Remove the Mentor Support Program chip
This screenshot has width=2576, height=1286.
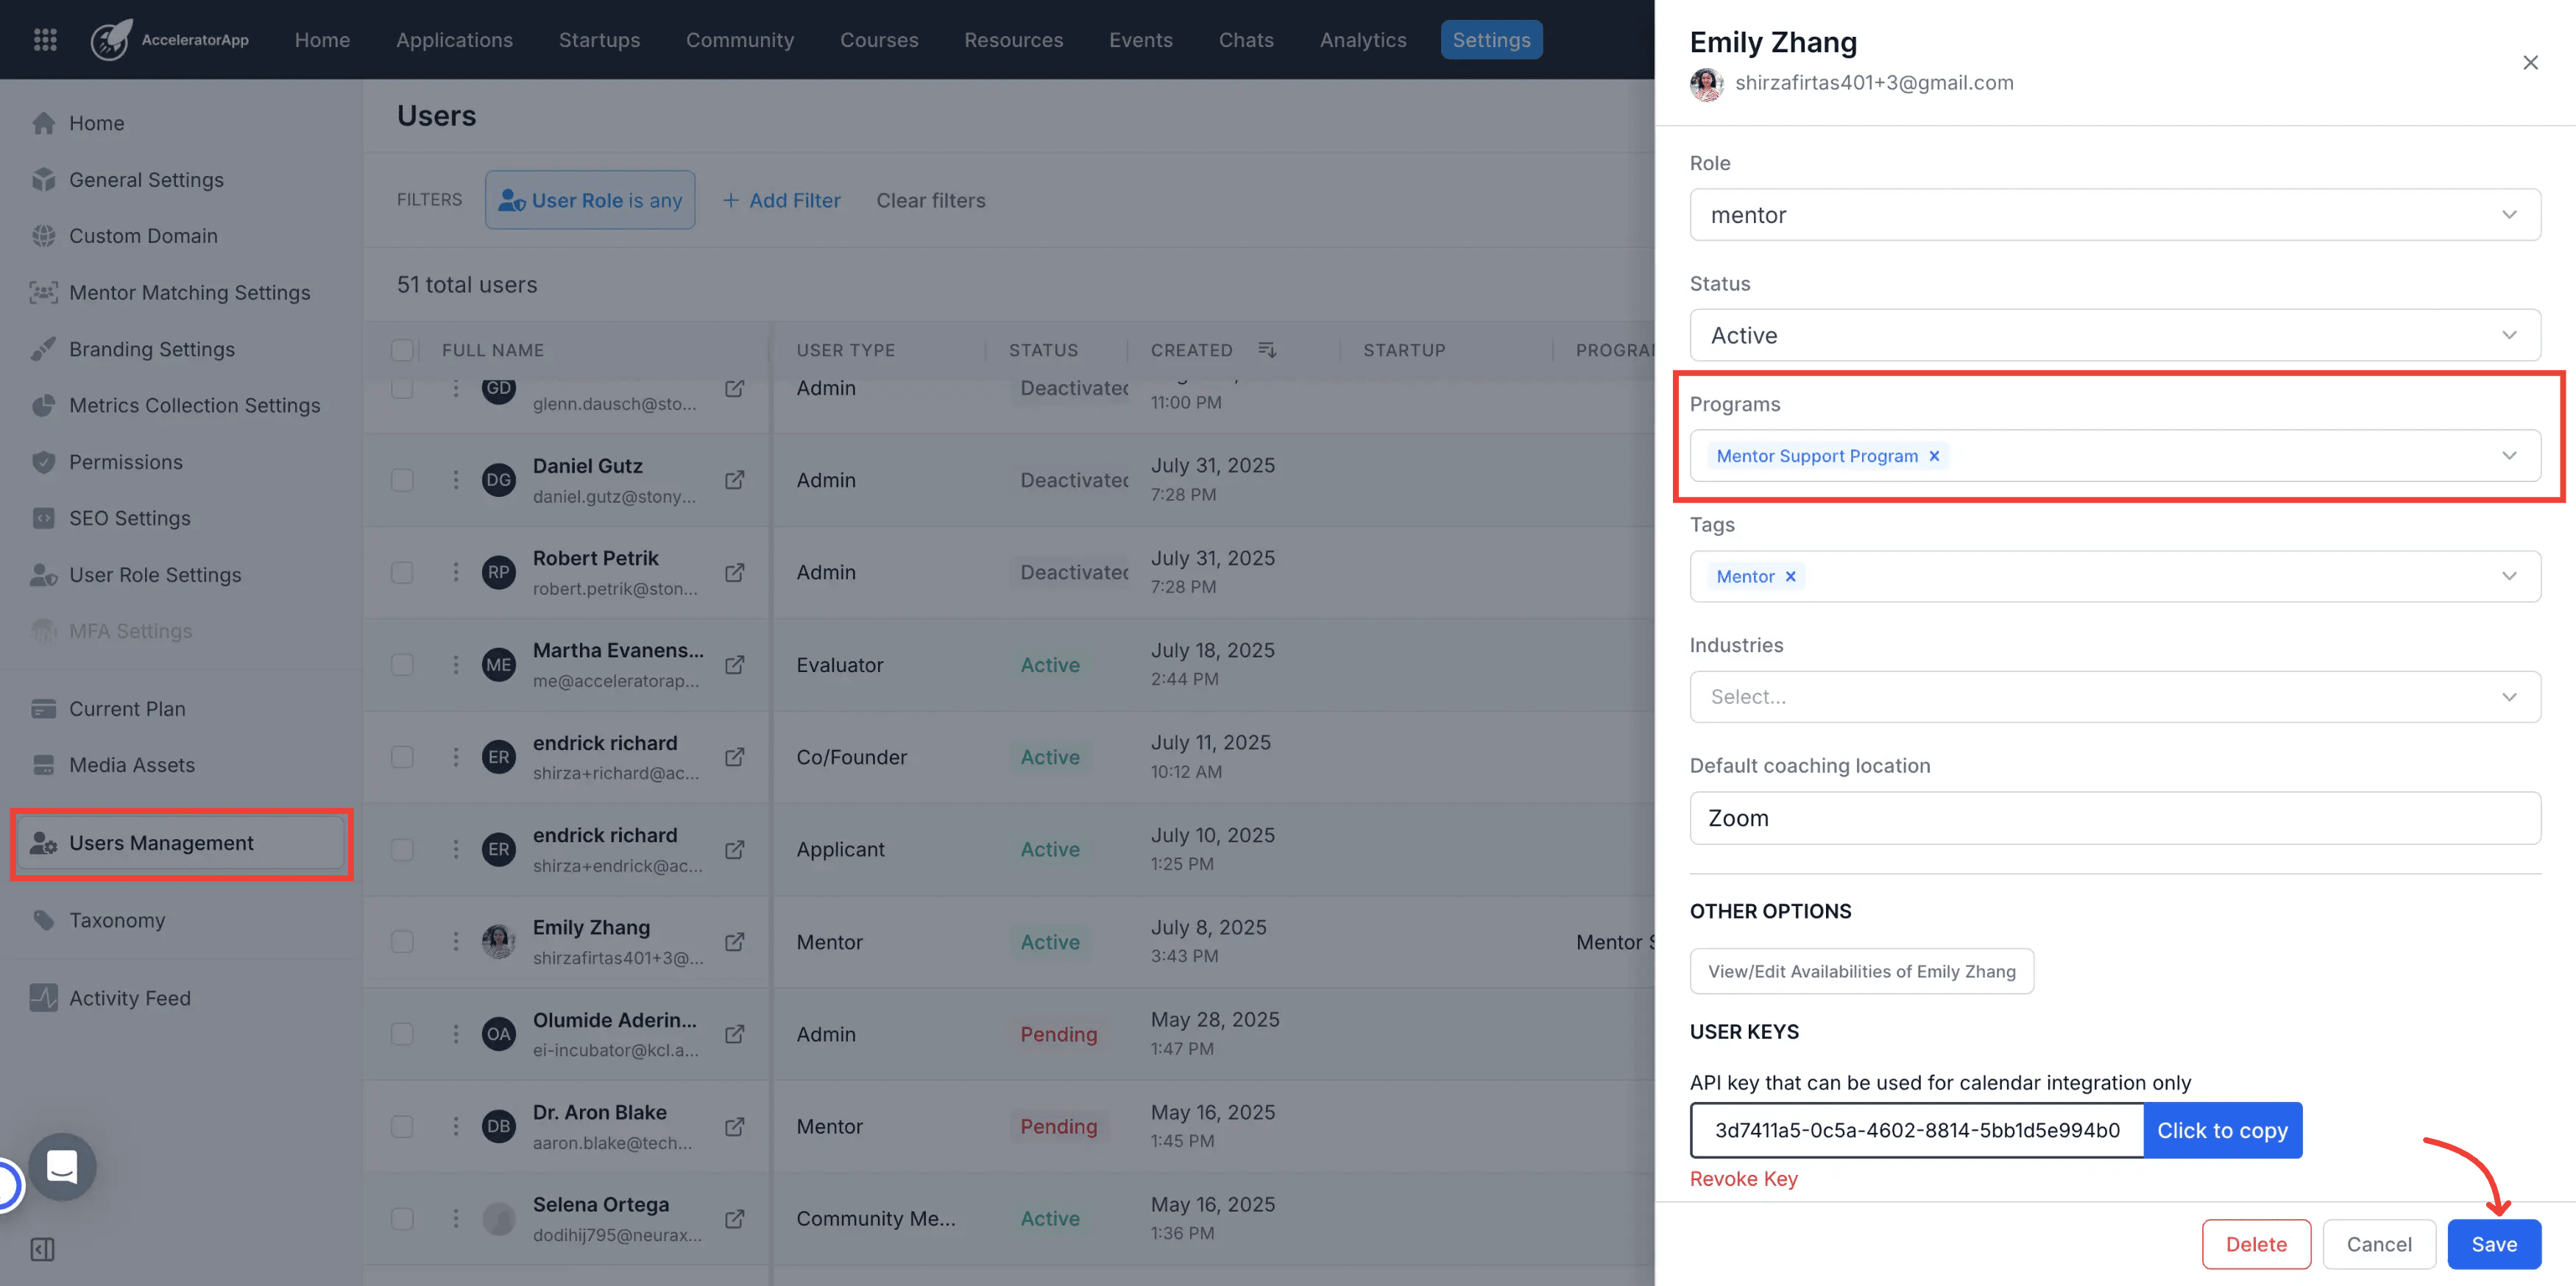click(1934, 456)
